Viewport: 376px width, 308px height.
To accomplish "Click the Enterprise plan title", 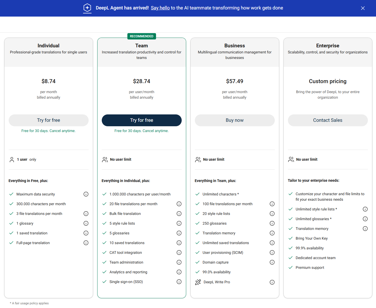I will pos(328,46).
